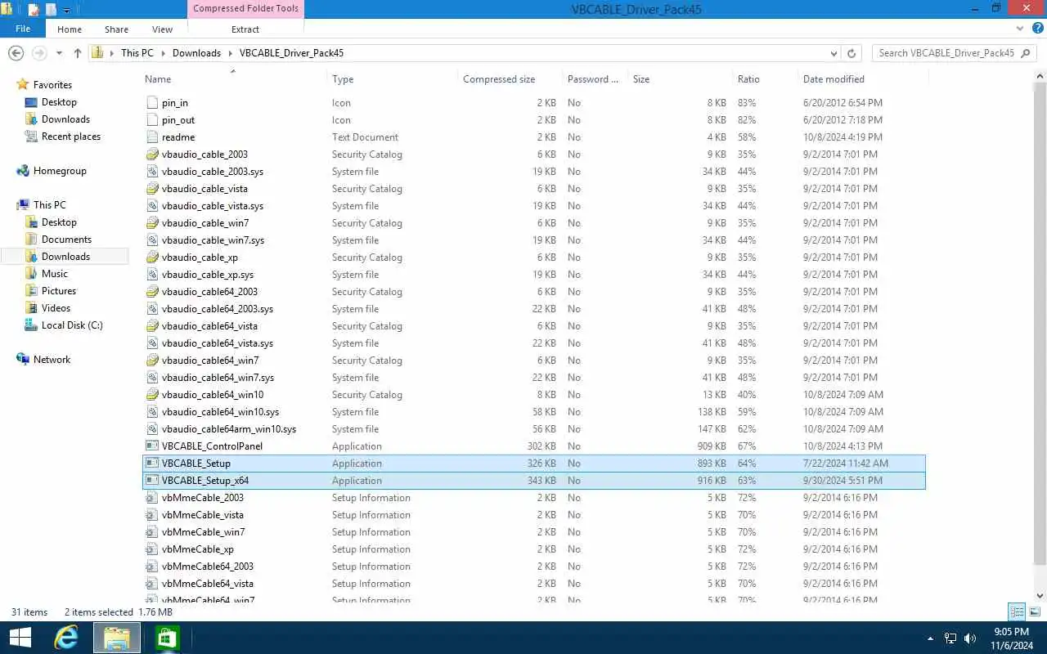Select the pin_out icon file
The image size is (1047, 654).
click(152, 120)
